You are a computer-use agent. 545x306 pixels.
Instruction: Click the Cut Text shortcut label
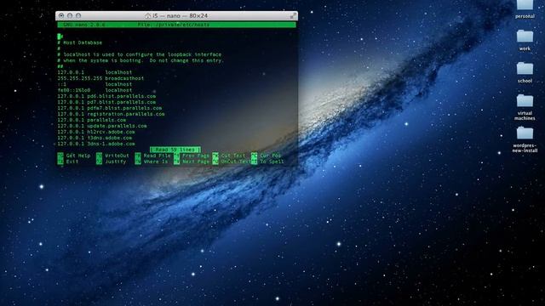233,156
